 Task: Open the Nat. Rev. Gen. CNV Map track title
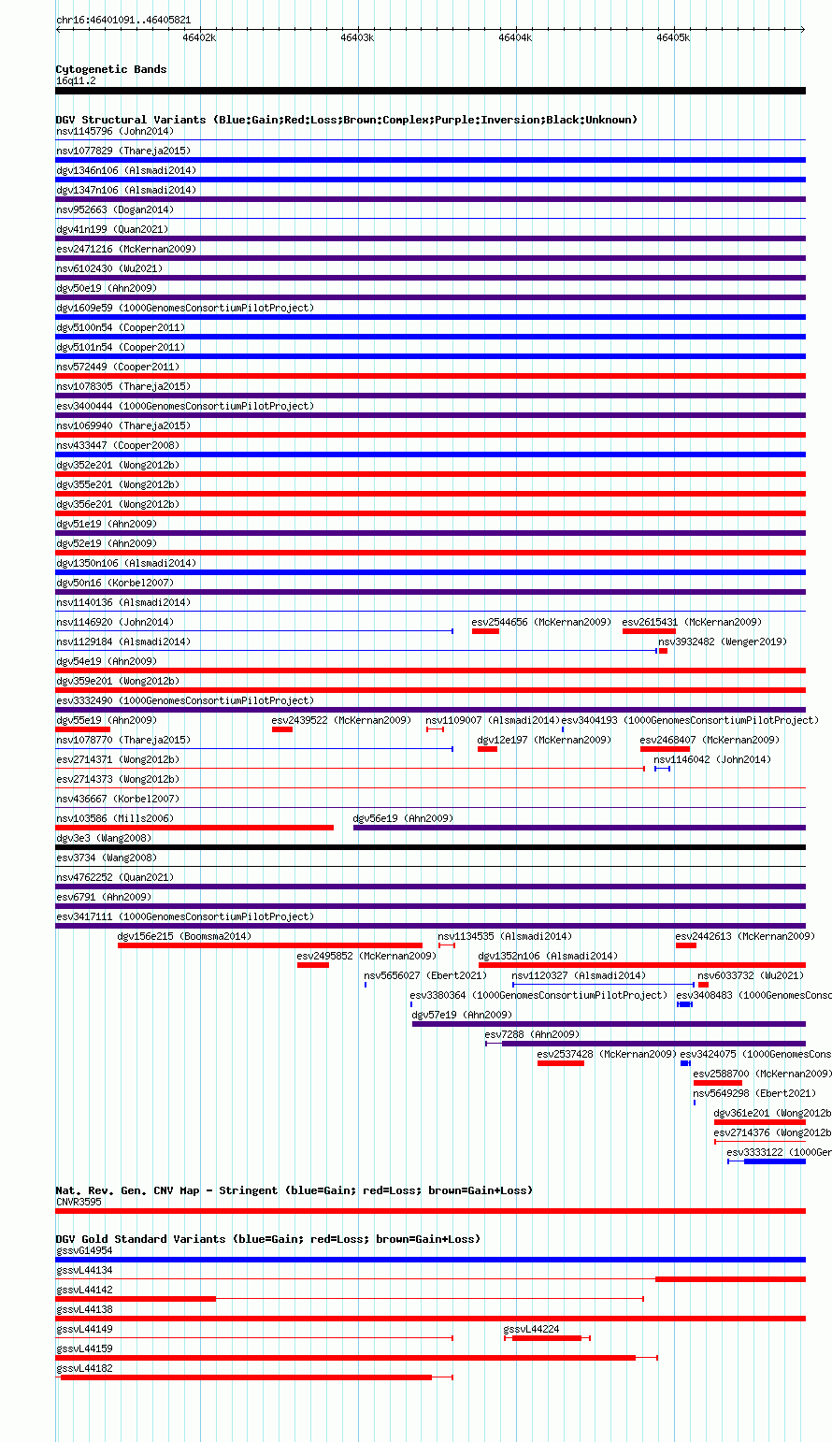(294, 1190)
